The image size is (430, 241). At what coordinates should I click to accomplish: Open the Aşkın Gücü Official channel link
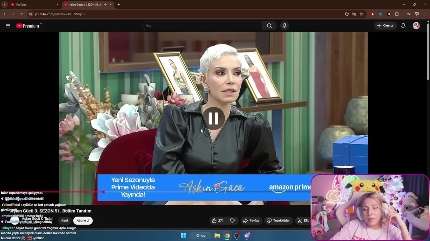coord(37,219)
